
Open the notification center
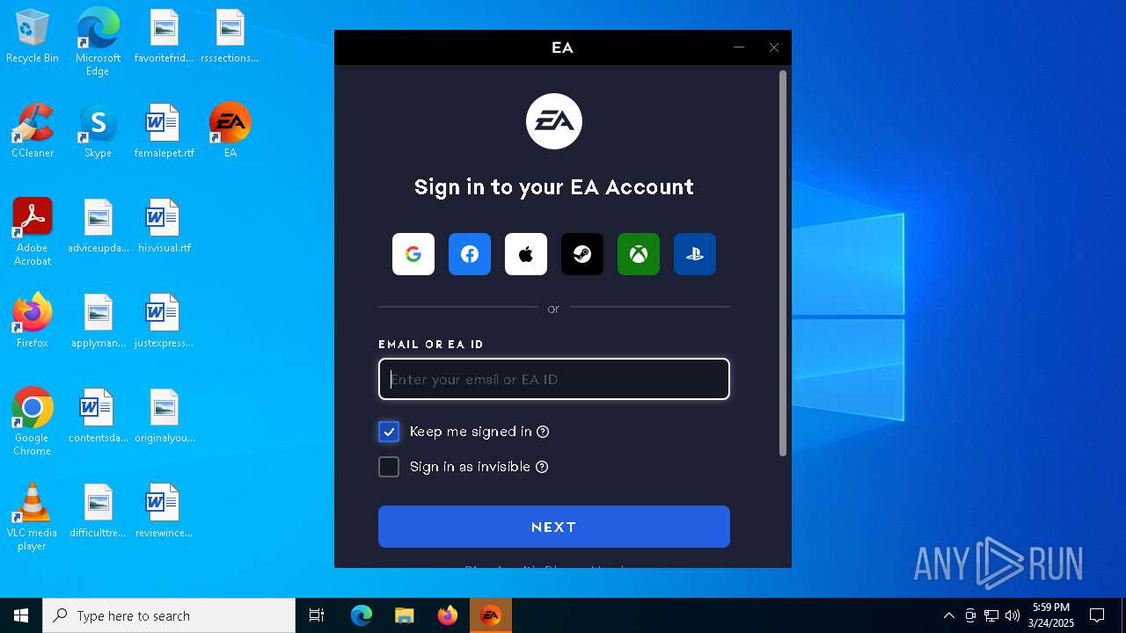(1097, 615)
